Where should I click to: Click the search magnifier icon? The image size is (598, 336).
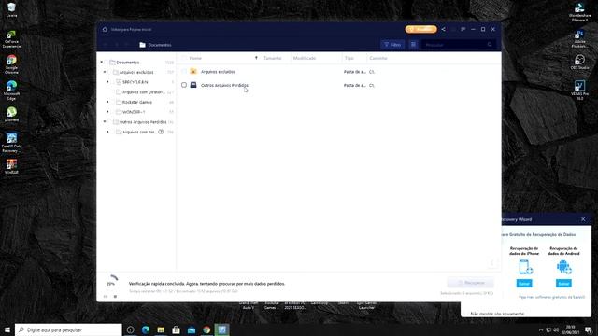(490, 45)
